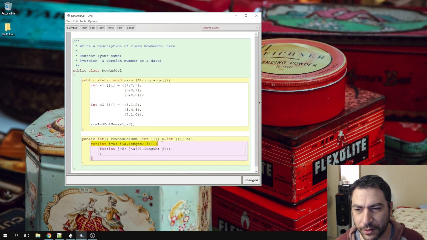Click the Cut toolbar button
Viewport: 427px width, 240px height.
pyautogui.click(x=92, y=28)
